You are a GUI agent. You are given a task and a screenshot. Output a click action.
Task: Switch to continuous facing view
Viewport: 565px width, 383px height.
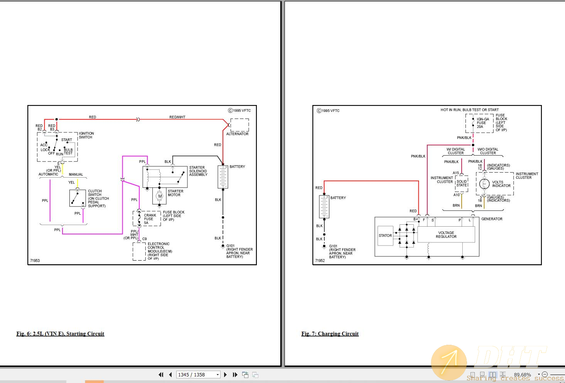point(503,375)
